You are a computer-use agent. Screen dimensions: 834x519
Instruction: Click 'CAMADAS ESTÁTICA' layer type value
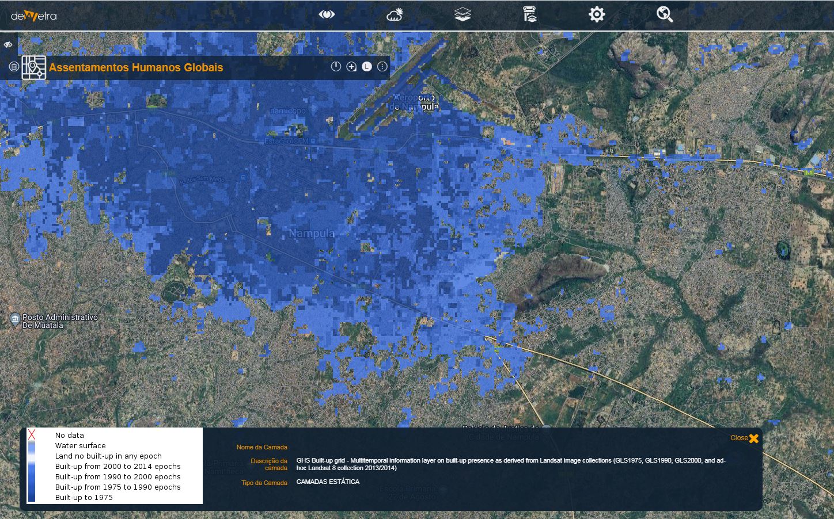(x=328, y=482)
